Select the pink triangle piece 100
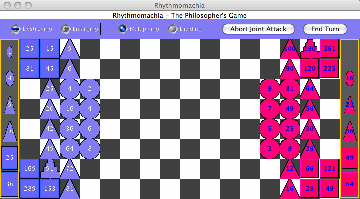This screenshot has width=360, height=199. [290, 49]
